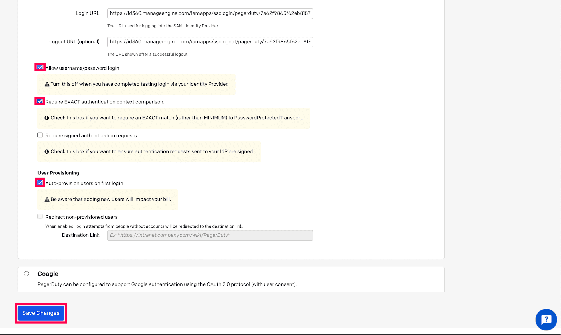Click the info icon about EXACT match
561x335 pixels.
[x=47, y=117]
